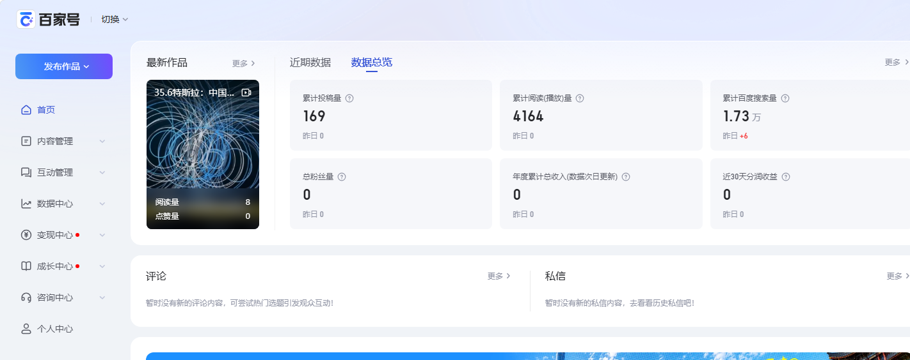This screenshot has height=360, width=910.
Task: Expand the 成长中心 chevron
Action: (x=102, y=266)
